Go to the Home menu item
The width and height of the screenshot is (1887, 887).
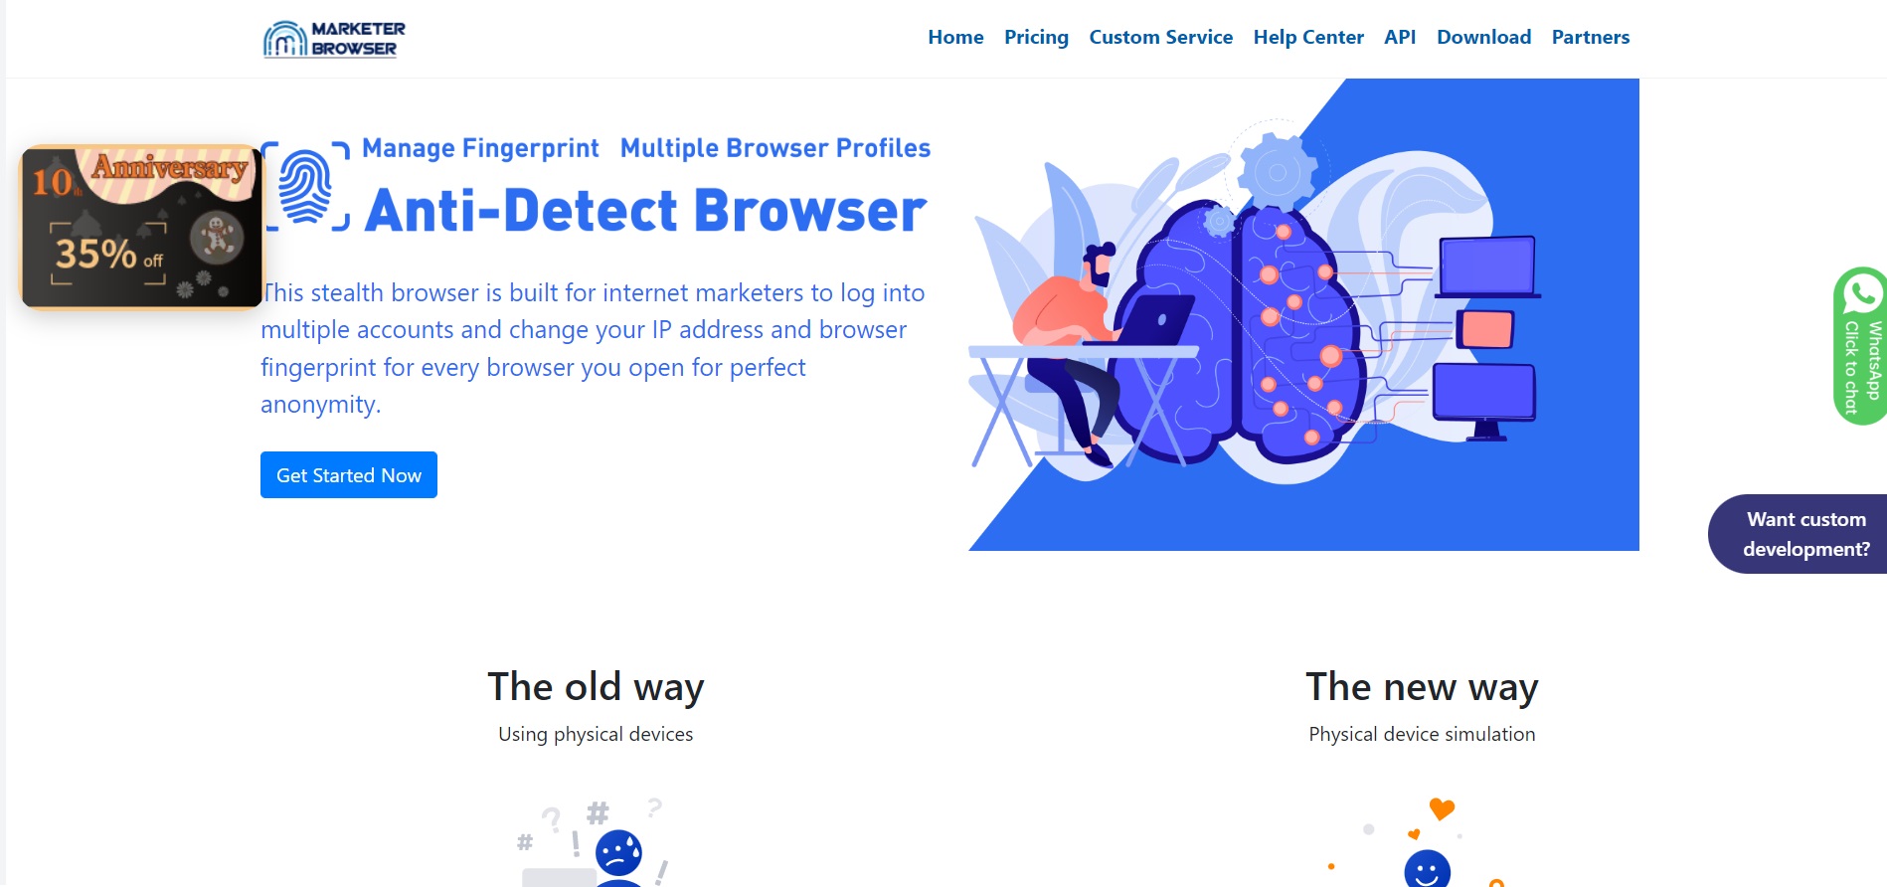[955, 37]
